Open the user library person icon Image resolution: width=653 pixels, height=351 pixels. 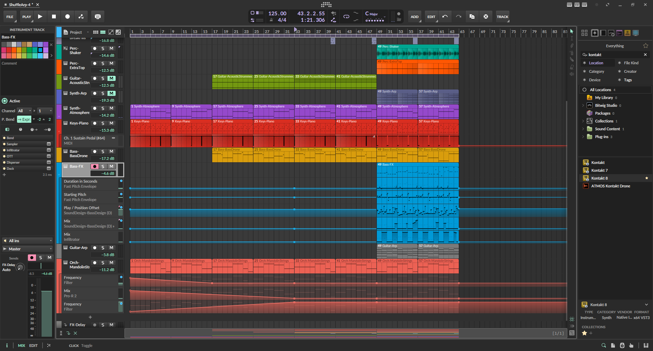(x=627, y=33)
